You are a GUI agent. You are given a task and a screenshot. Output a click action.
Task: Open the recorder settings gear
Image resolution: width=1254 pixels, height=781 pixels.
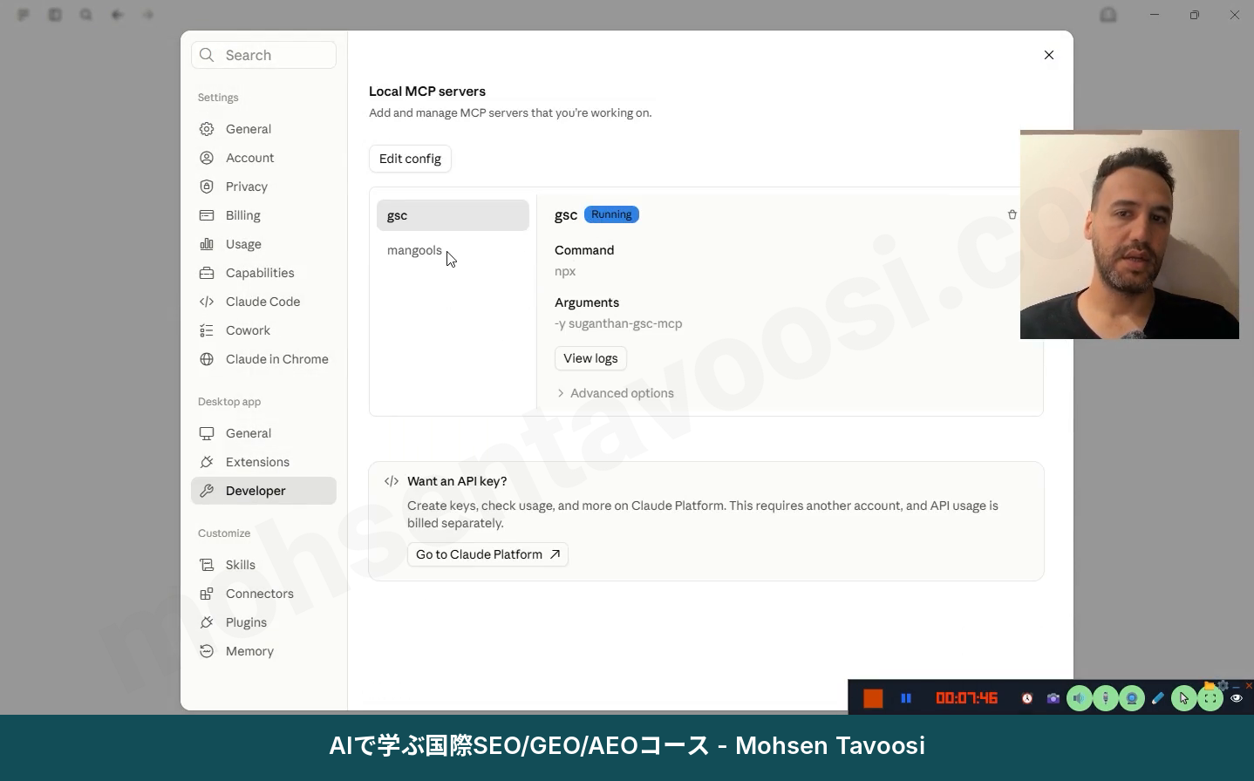coord(1223,685)
